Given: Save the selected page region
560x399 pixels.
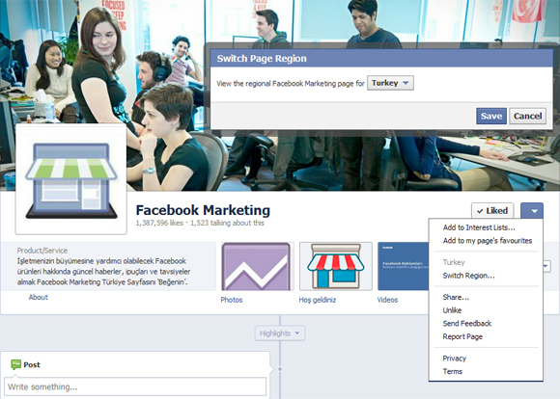Looking at the screenshot, I should pos(491,116).
